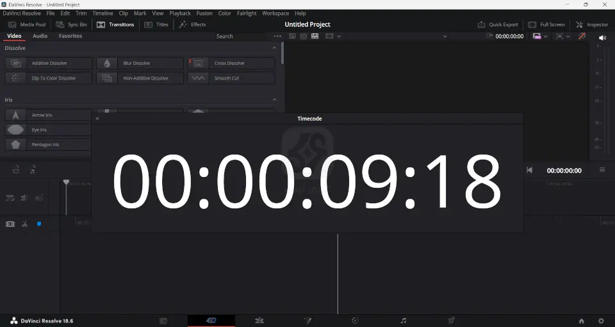Expand the viewer safe area dropdown arrow
The height and width of the screenshot is (327, 615).
click(x=339, y=36)
